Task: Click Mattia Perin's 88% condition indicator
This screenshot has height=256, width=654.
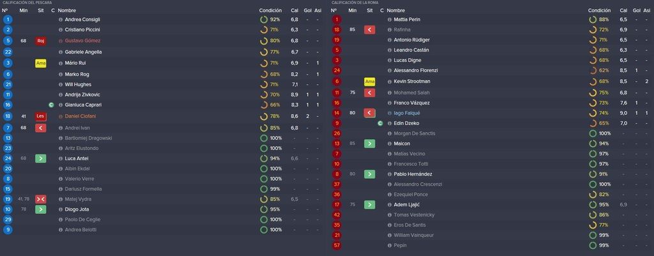Action: [x=599, y=20]
